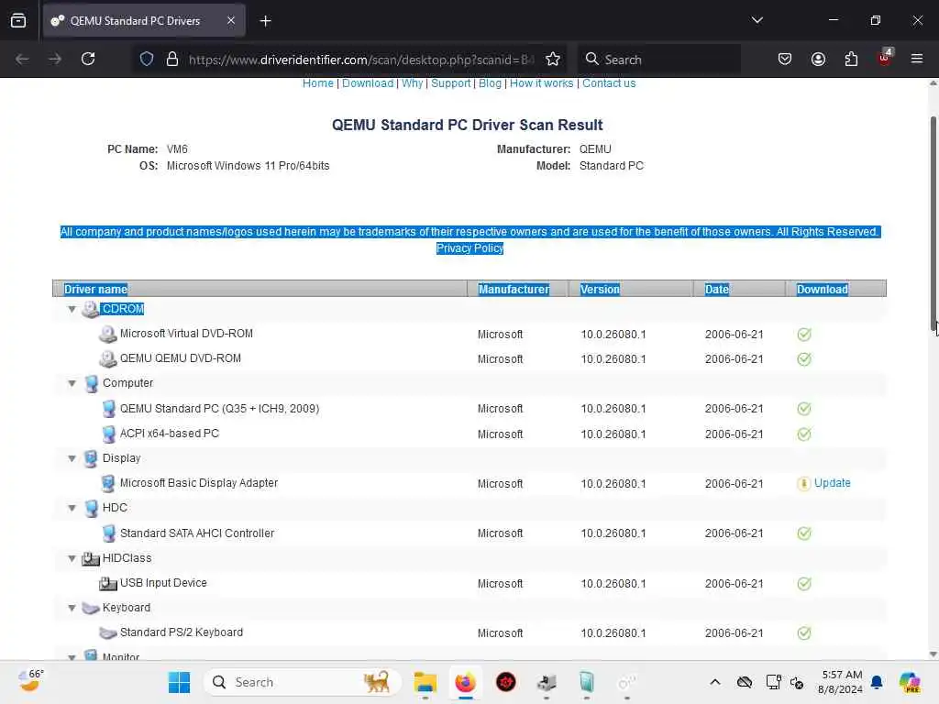Click the Windows taskbar Search box
This screenshot has height=704, width=939.
(x=303, y=682)
